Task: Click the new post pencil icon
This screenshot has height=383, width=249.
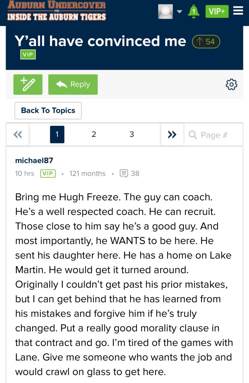Action: pyautogui.click(x=28, y=84)
